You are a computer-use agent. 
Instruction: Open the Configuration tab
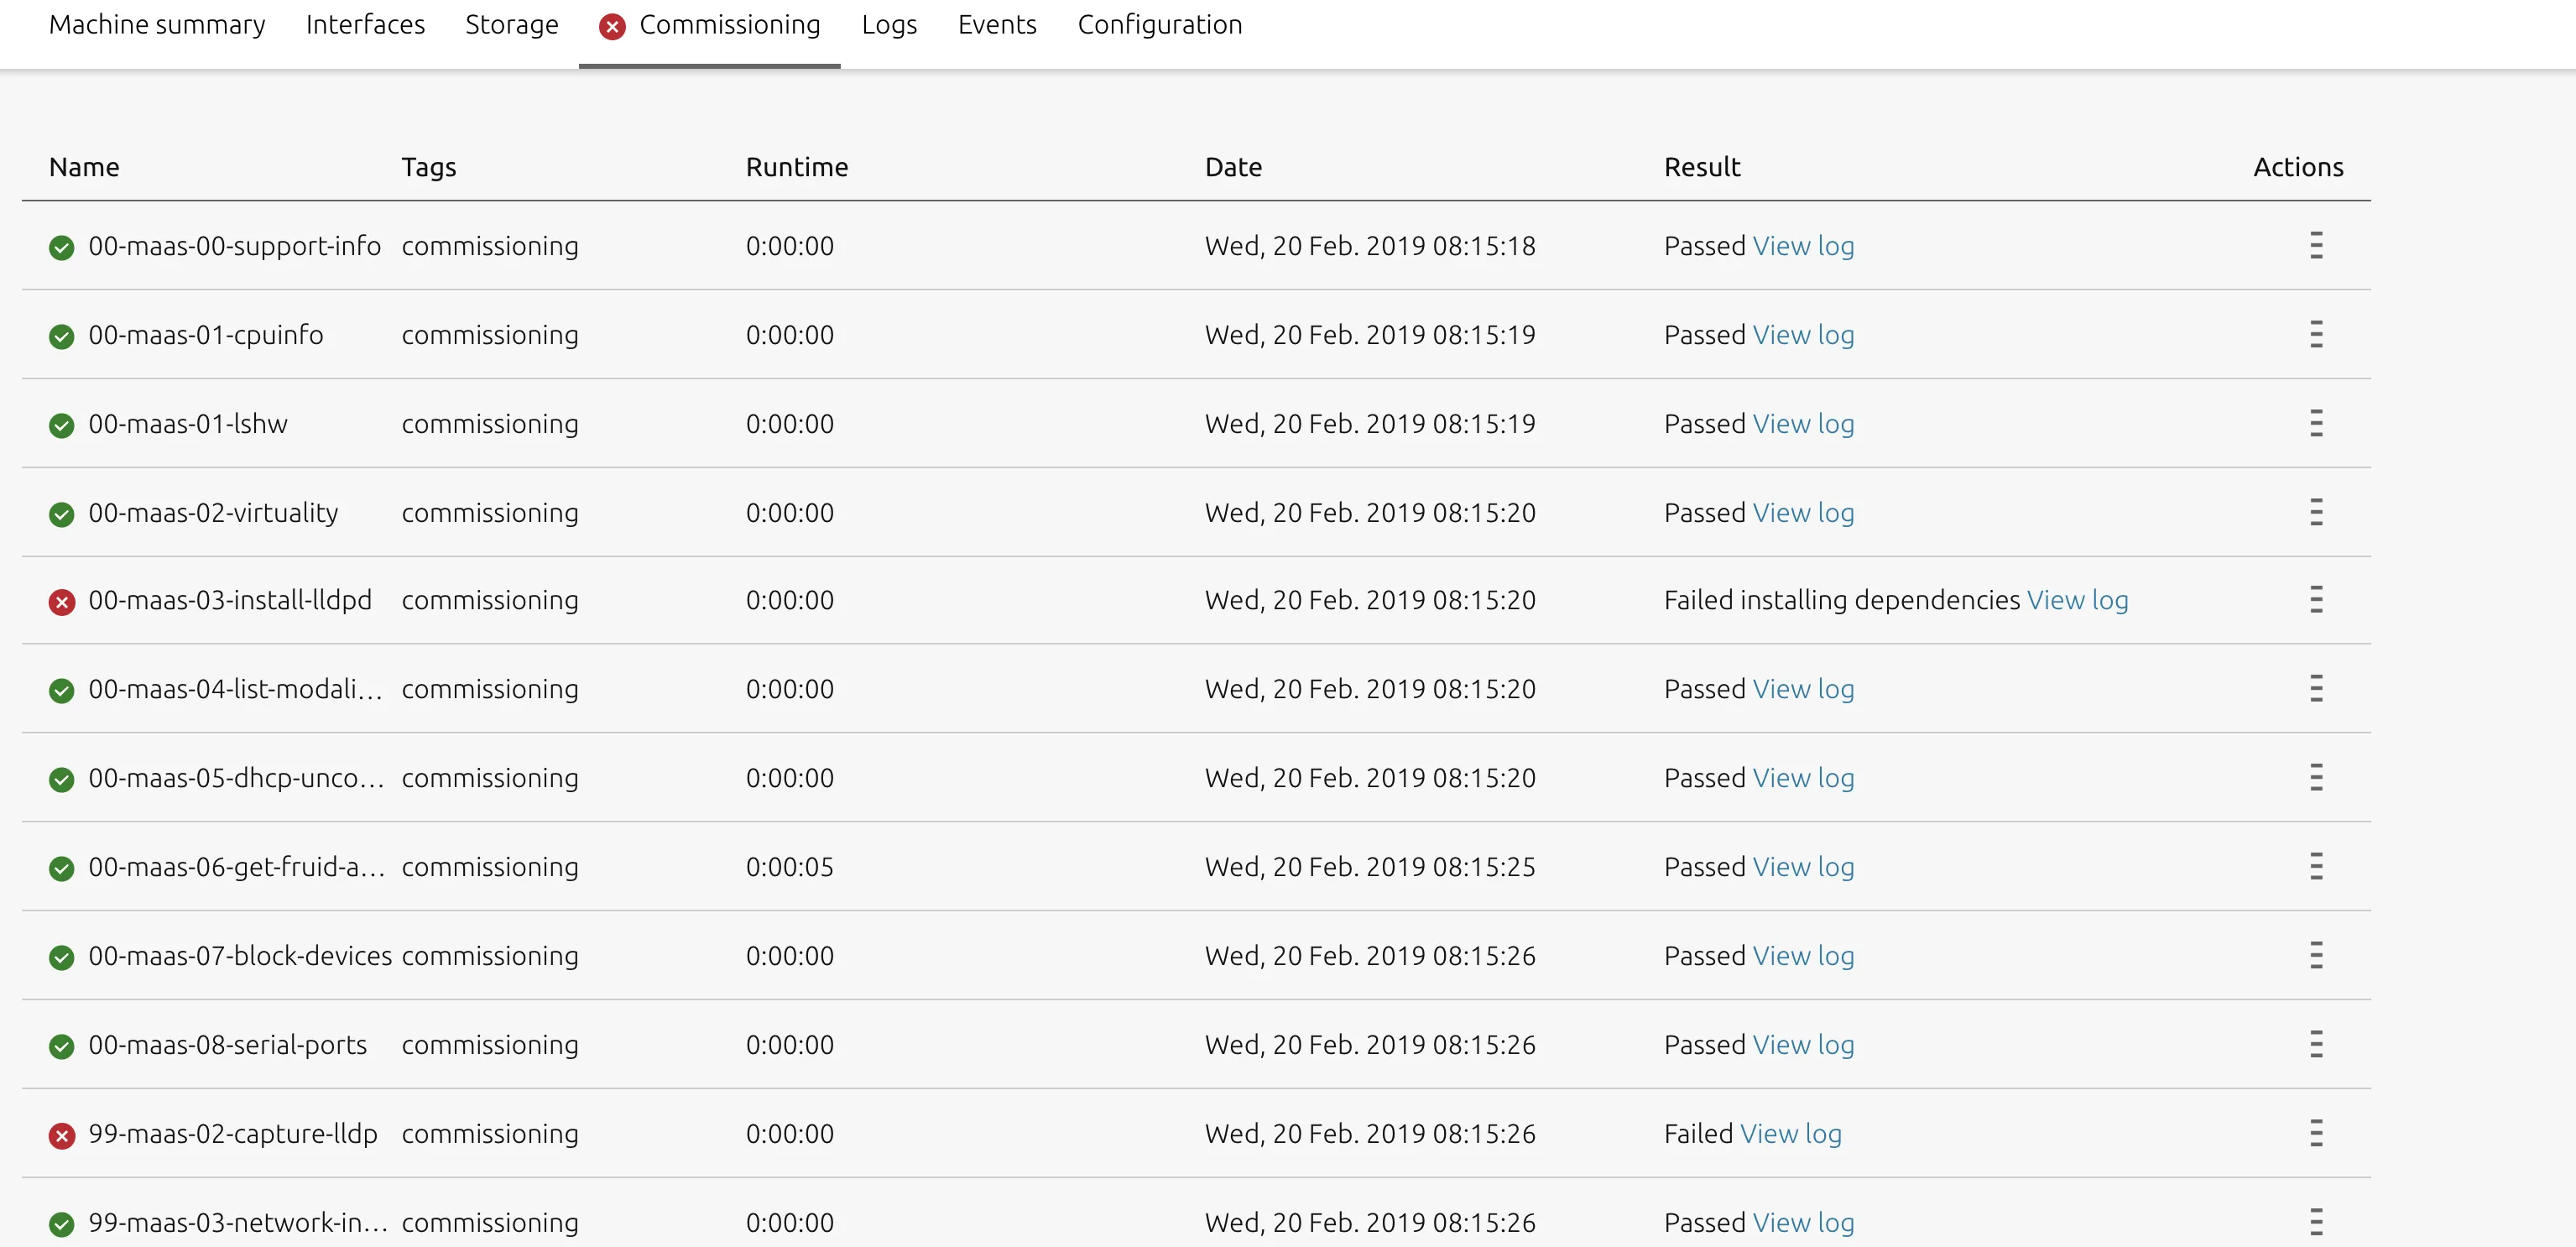tap(1159, 25)
